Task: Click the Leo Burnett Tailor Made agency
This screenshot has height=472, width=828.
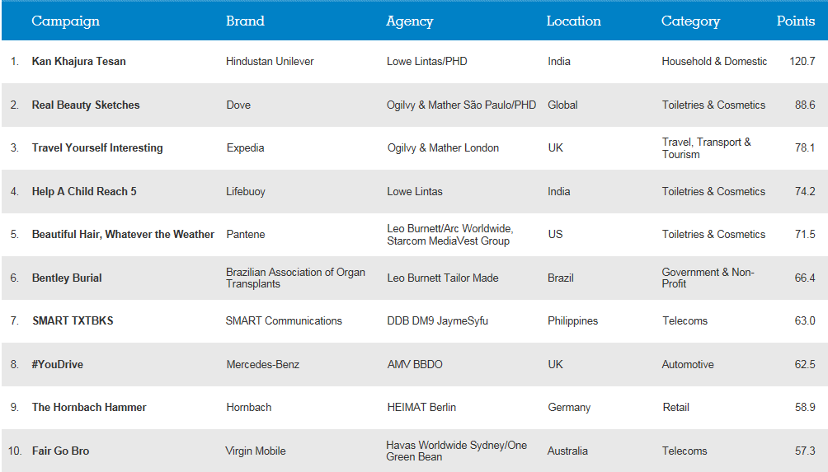Action: pyautogui.click(x=443, y=278)
